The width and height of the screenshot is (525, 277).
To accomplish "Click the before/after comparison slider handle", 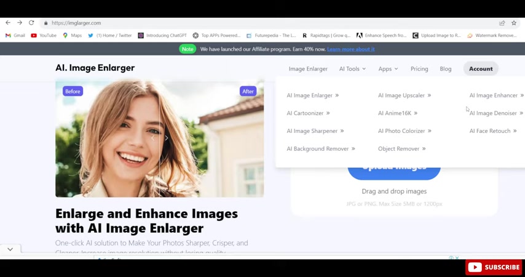I will click(160, 138).
